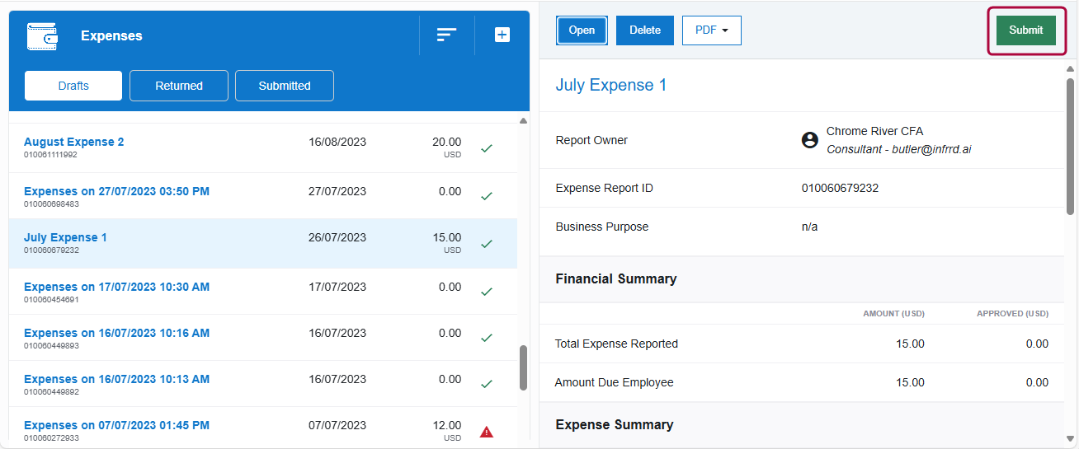Expand the PDF dropdown menu
Viewport: 1079px width, 449px height.
click(711, 30)
